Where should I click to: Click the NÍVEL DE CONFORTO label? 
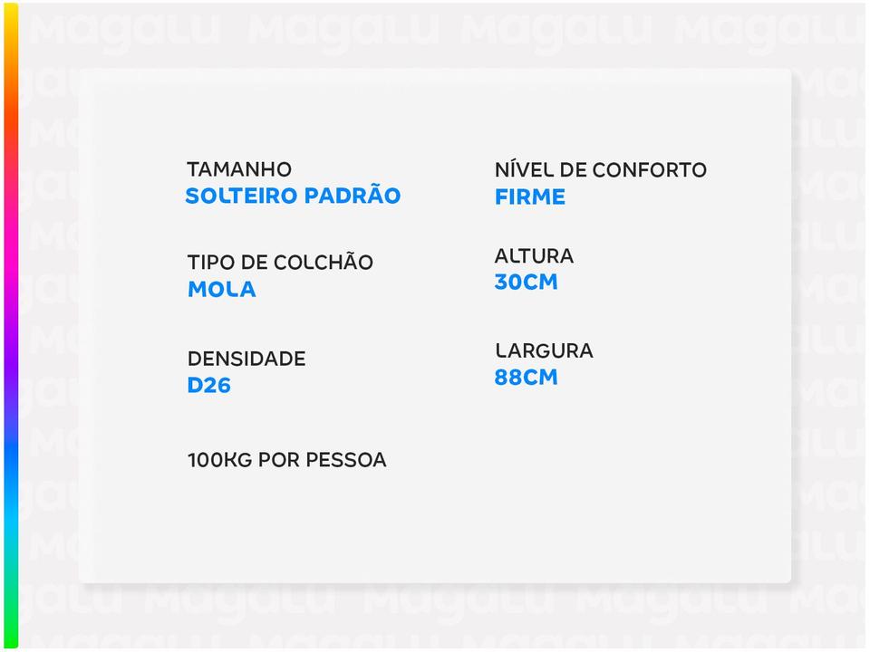(600, 169)
